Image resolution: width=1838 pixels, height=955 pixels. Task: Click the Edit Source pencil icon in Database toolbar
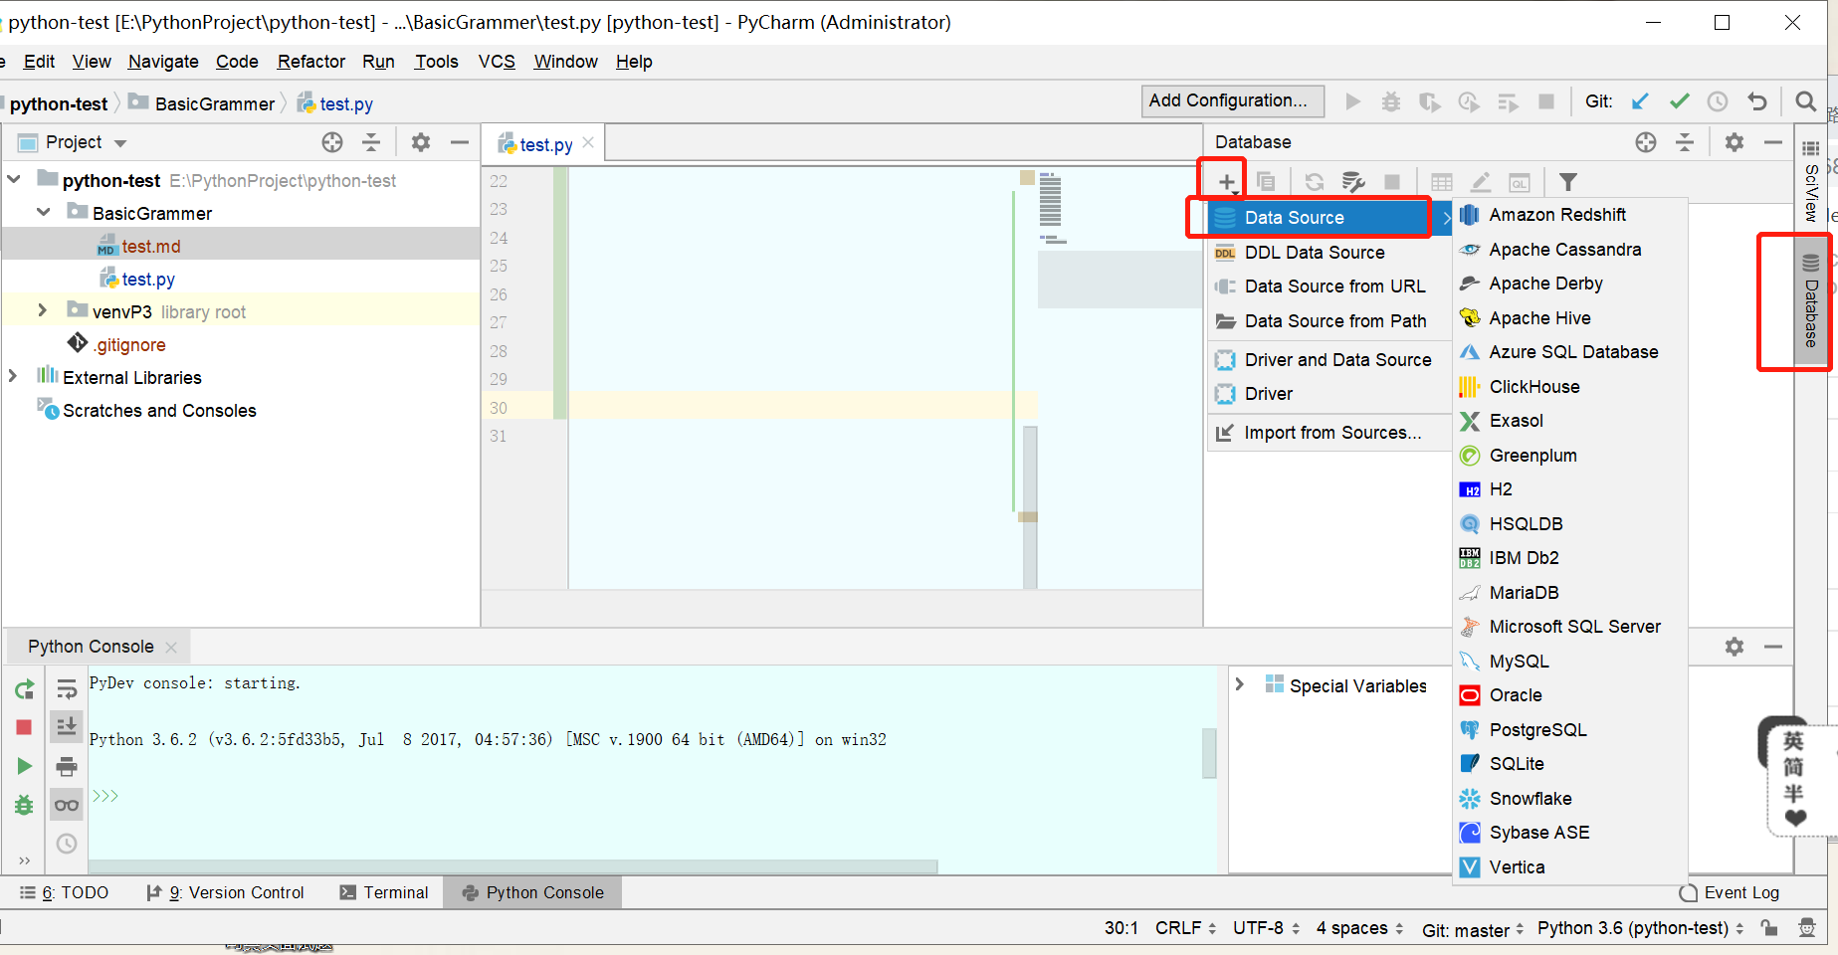click(x=1481, y=182)
